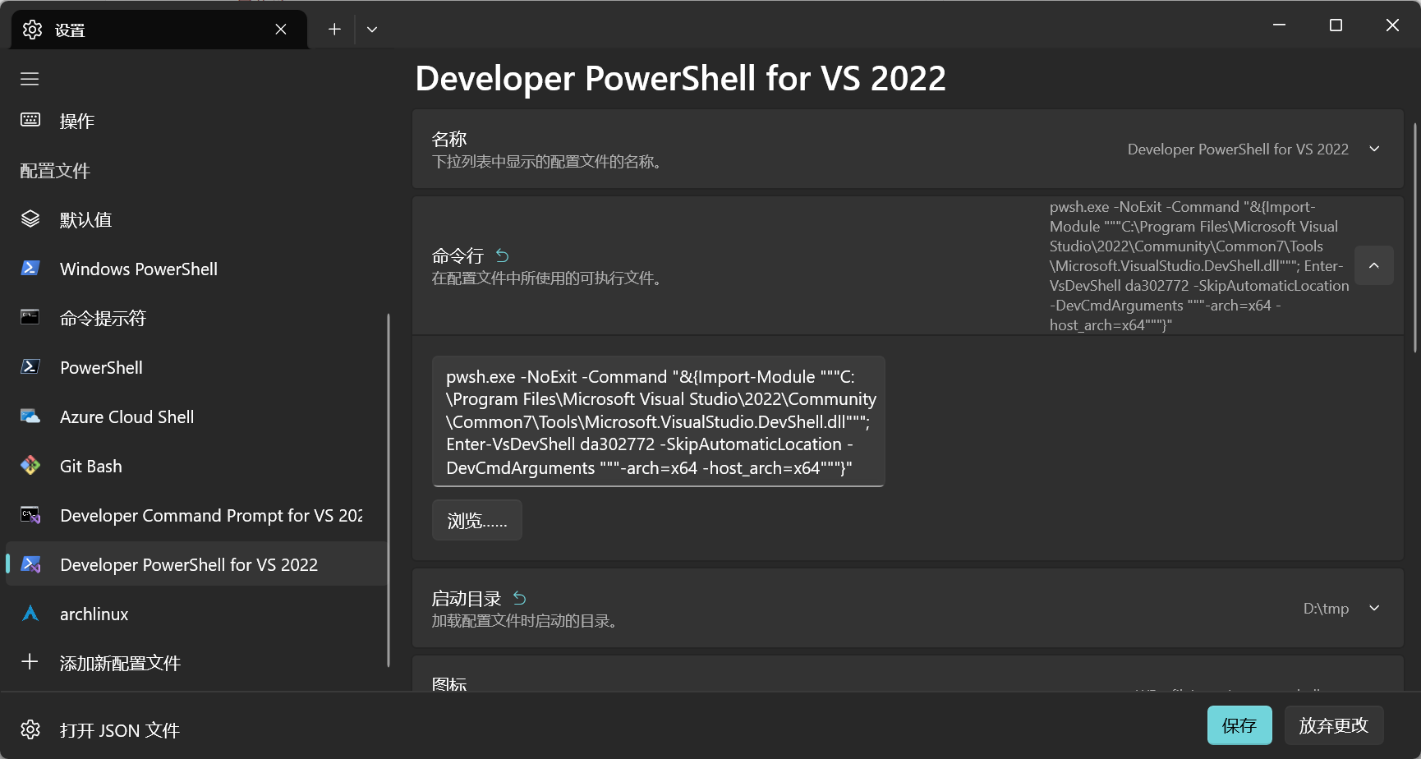Image resolution: width=1421 pixels, height=759 pixels.
Task: Click the Developer PowerShell sidebar icon
Action: (30, 564)
